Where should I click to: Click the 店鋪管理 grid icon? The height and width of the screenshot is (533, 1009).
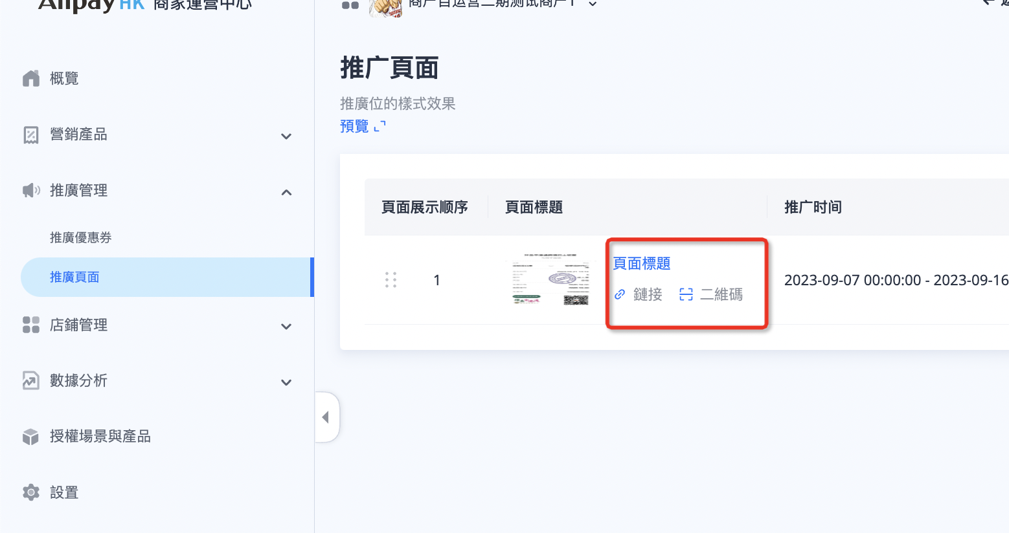point(31,325)
